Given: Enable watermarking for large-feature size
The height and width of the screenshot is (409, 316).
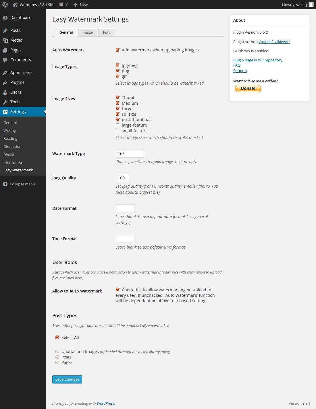Looking at the screenshot, I should tap(117, 125).
